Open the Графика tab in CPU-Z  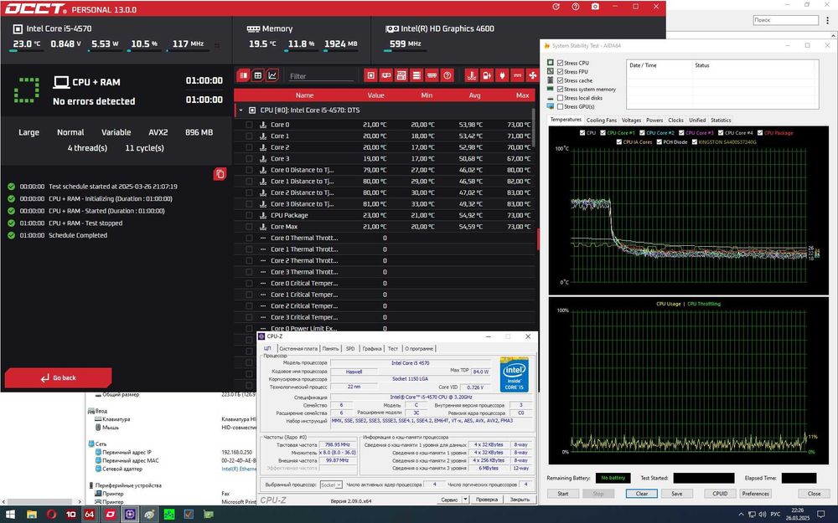click(x=372, y=348)
